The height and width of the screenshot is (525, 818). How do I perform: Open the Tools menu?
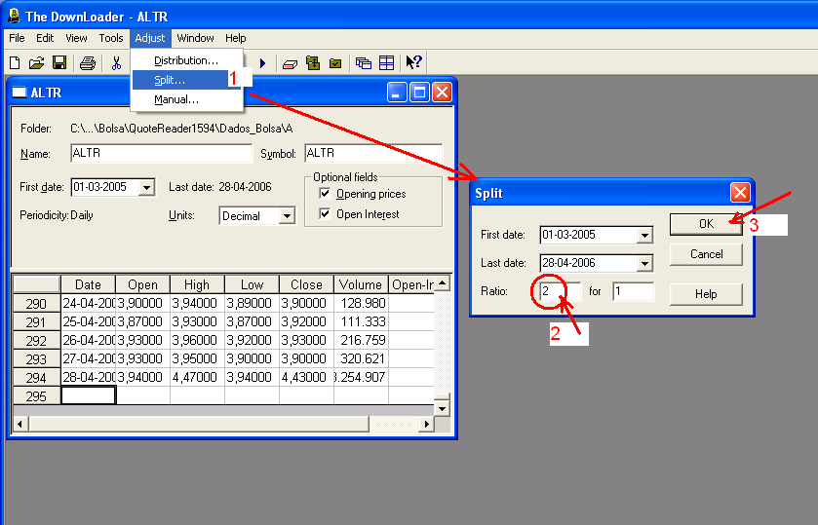111,38
